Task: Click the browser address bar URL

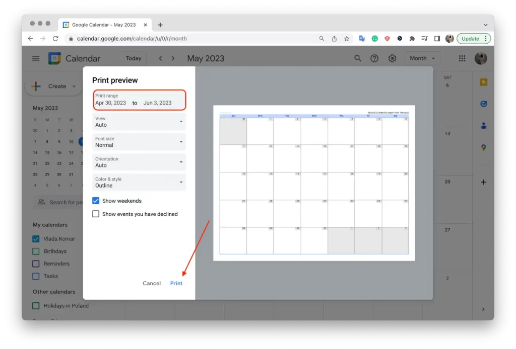Action: coord(132,38)
